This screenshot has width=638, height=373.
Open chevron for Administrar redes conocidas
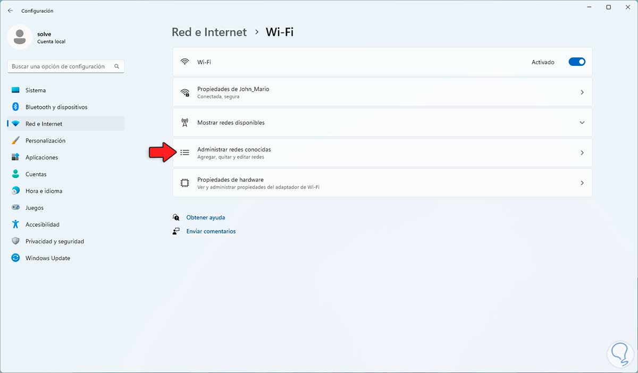tap(582, 152)
